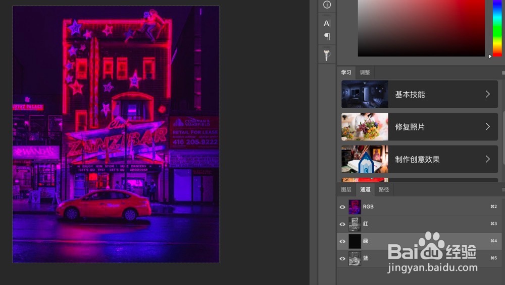
Task: Switch to the 学习 tab
Action: pos(346,73)
